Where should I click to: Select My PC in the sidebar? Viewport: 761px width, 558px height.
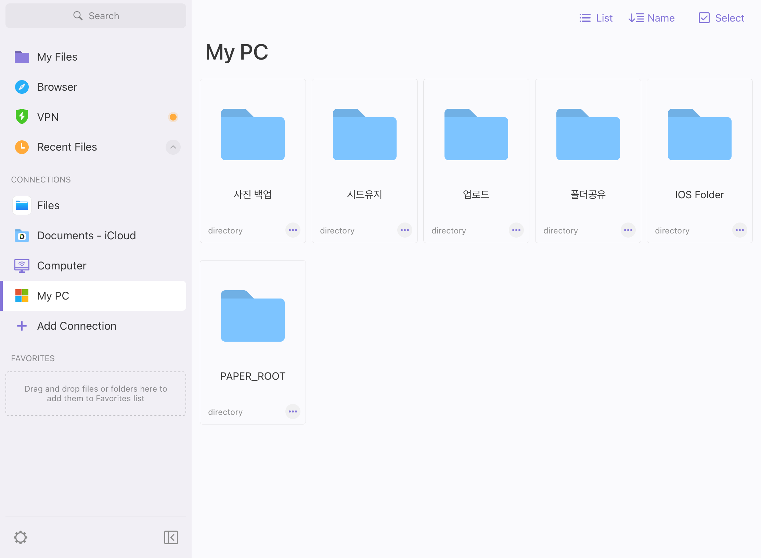point(53,296)
